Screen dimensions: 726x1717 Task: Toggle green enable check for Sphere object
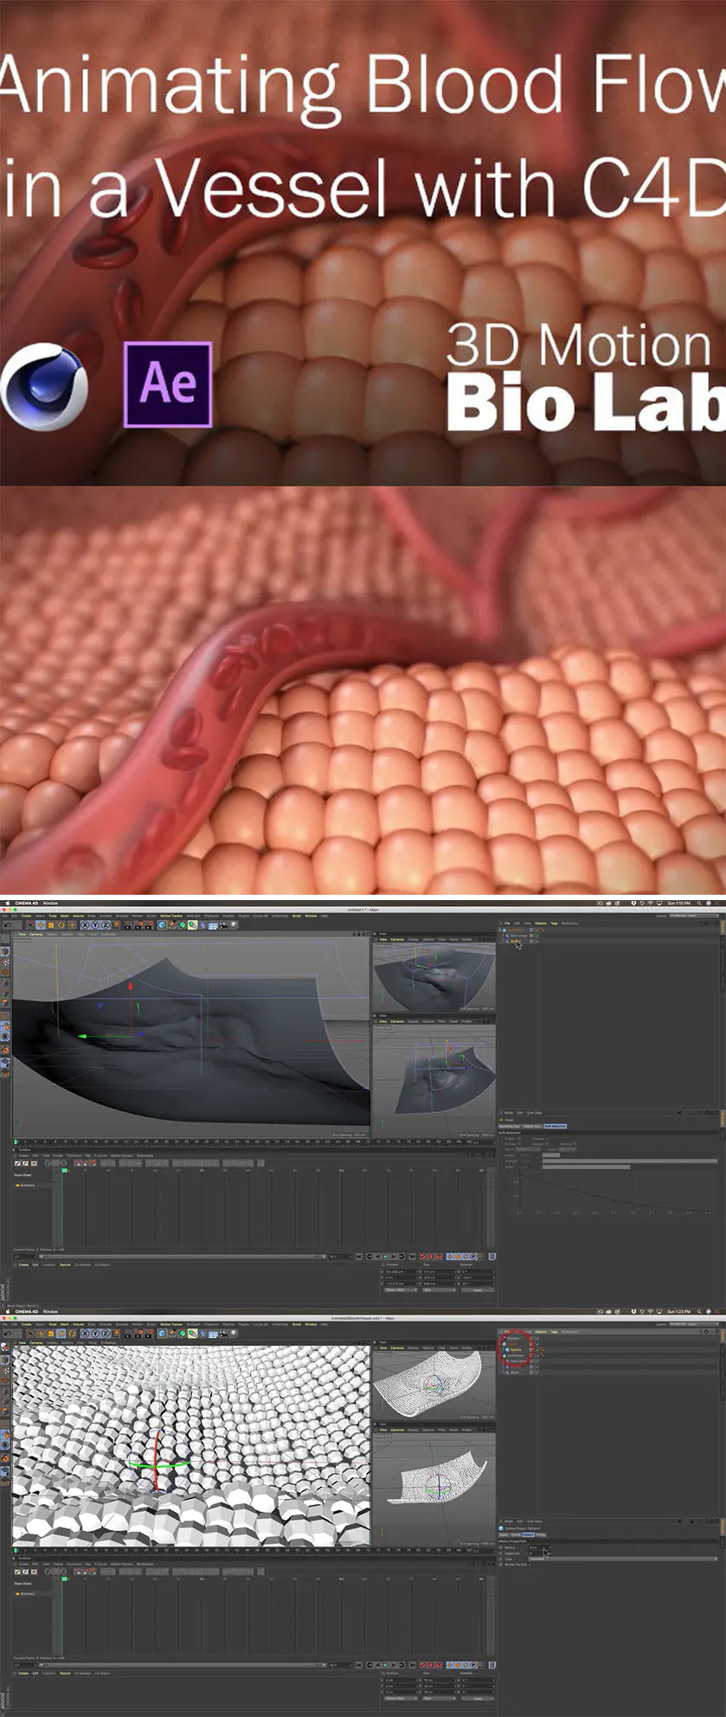click(x=536, y=1349)
